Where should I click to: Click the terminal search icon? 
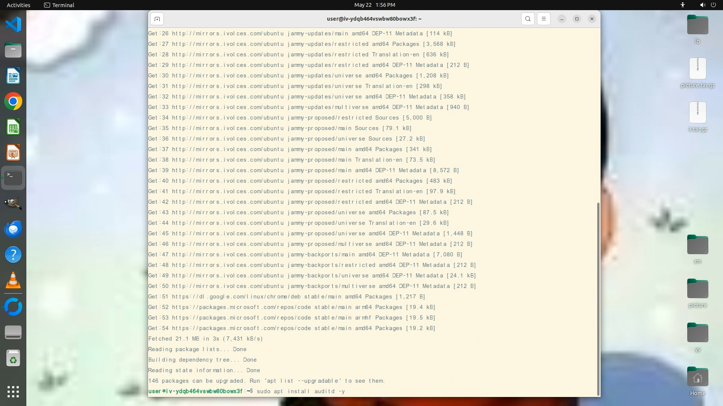(x=528, y=19)
